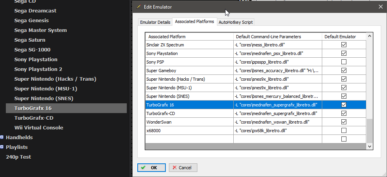Click the Cancel button
Viewport: 387px width, 177px height.
tap(183, 168)
